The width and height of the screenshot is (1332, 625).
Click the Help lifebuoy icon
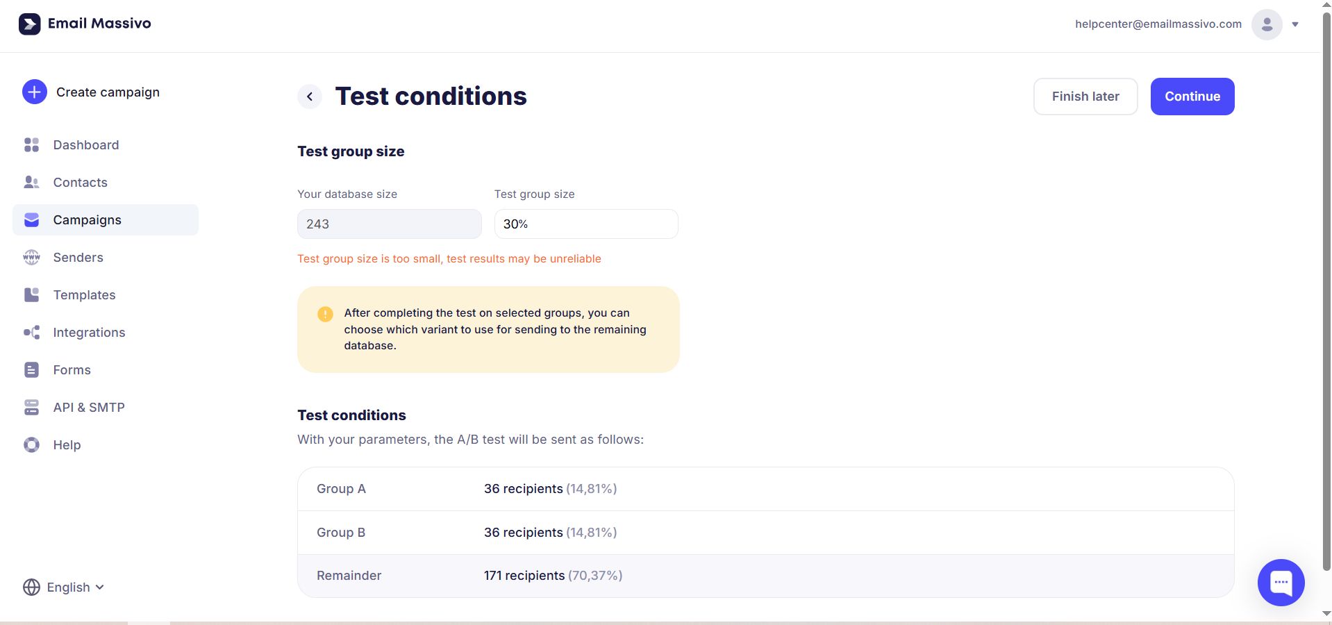click(31, 444)
